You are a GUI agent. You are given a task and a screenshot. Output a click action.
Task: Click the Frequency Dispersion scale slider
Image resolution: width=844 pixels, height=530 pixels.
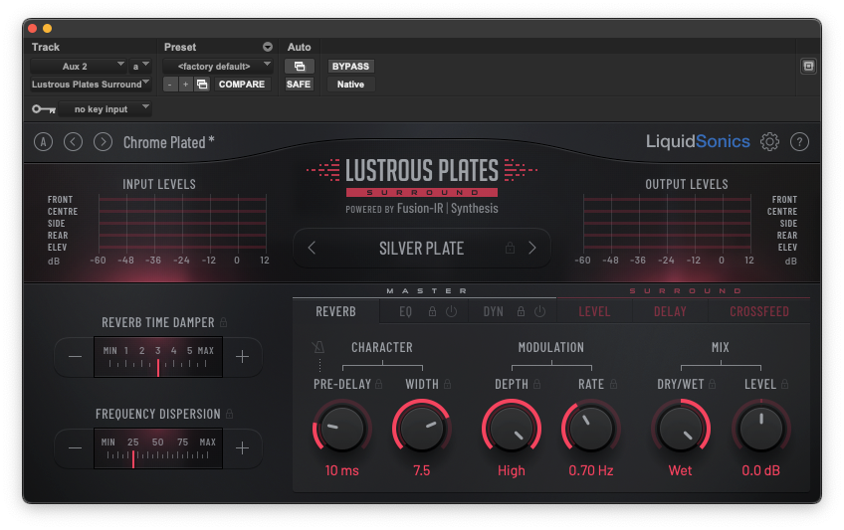(158, 448)
